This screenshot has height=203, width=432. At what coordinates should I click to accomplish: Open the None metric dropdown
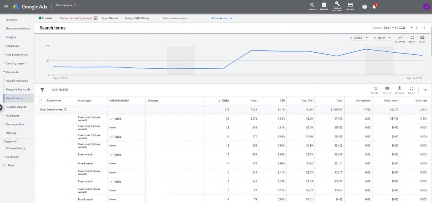[x=382, y=38]
